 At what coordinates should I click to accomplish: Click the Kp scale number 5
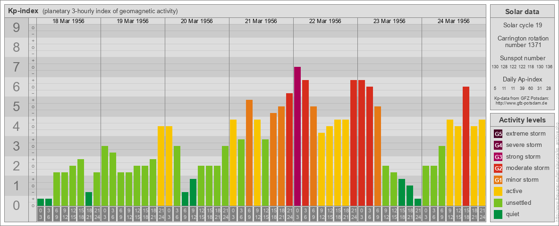click(17, 106)
